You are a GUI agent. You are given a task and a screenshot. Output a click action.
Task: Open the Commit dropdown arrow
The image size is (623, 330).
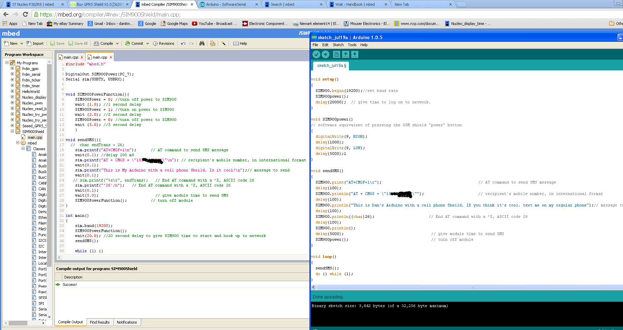coord(147,43)
